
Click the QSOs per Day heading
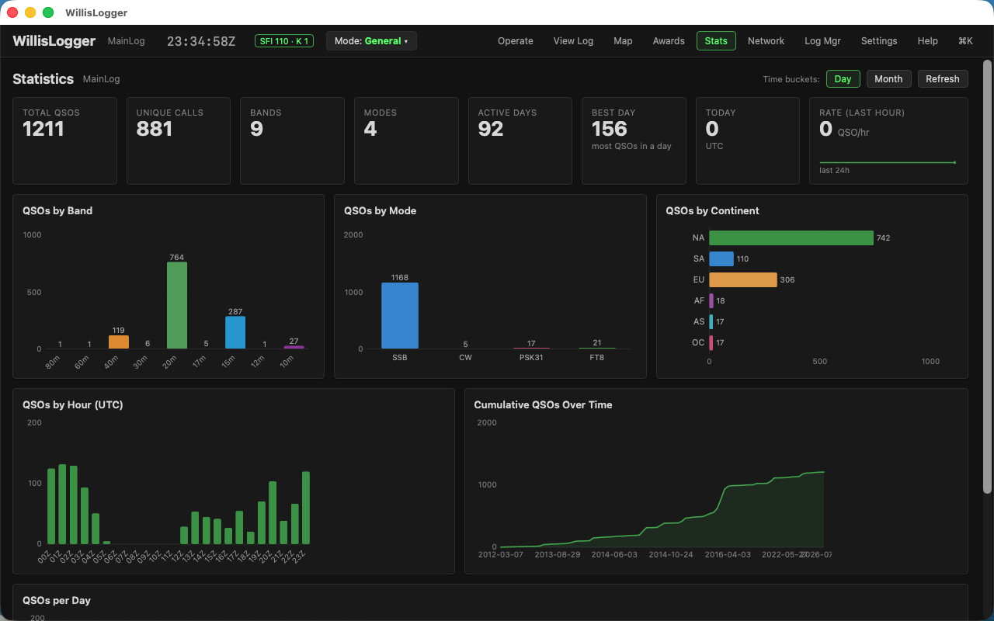(x=57, y=600)
